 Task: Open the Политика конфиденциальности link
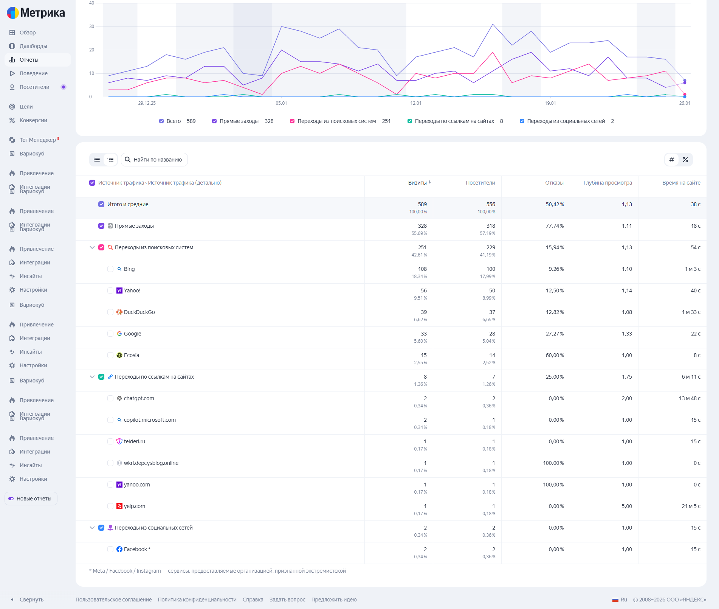[197, 600]
